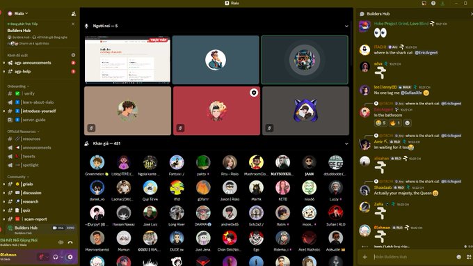473x266 pixels.
Task: Open the agp-announcements channel
Action: [33, 63]
